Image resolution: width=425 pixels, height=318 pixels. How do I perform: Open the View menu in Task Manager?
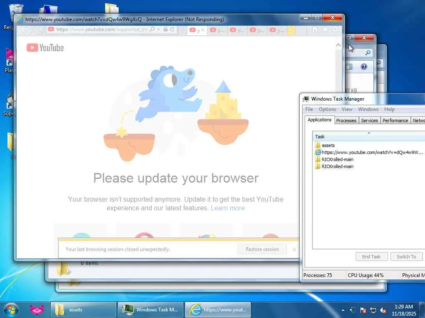pos(347,109)
